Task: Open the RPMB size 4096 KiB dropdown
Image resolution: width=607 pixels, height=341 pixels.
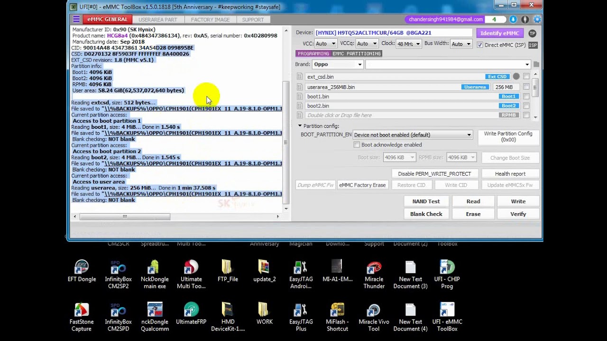Action: [x=461, y=158]
